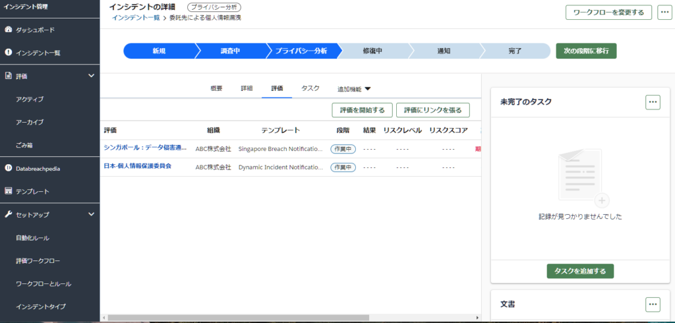Click the テンプレート sidebar icon
This screenshot has width=675, height=323.
coord(9,191)
